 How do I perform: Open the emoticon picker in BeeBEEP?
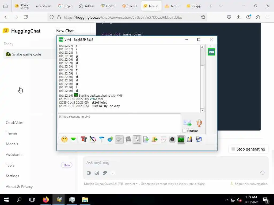pos(64,139)
